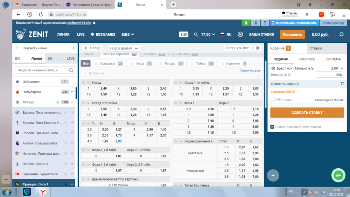The height and width of the screenshot is (197, 350).
Task: Open the search magnifier in Zenit header
Action: (x=196, y=34)
